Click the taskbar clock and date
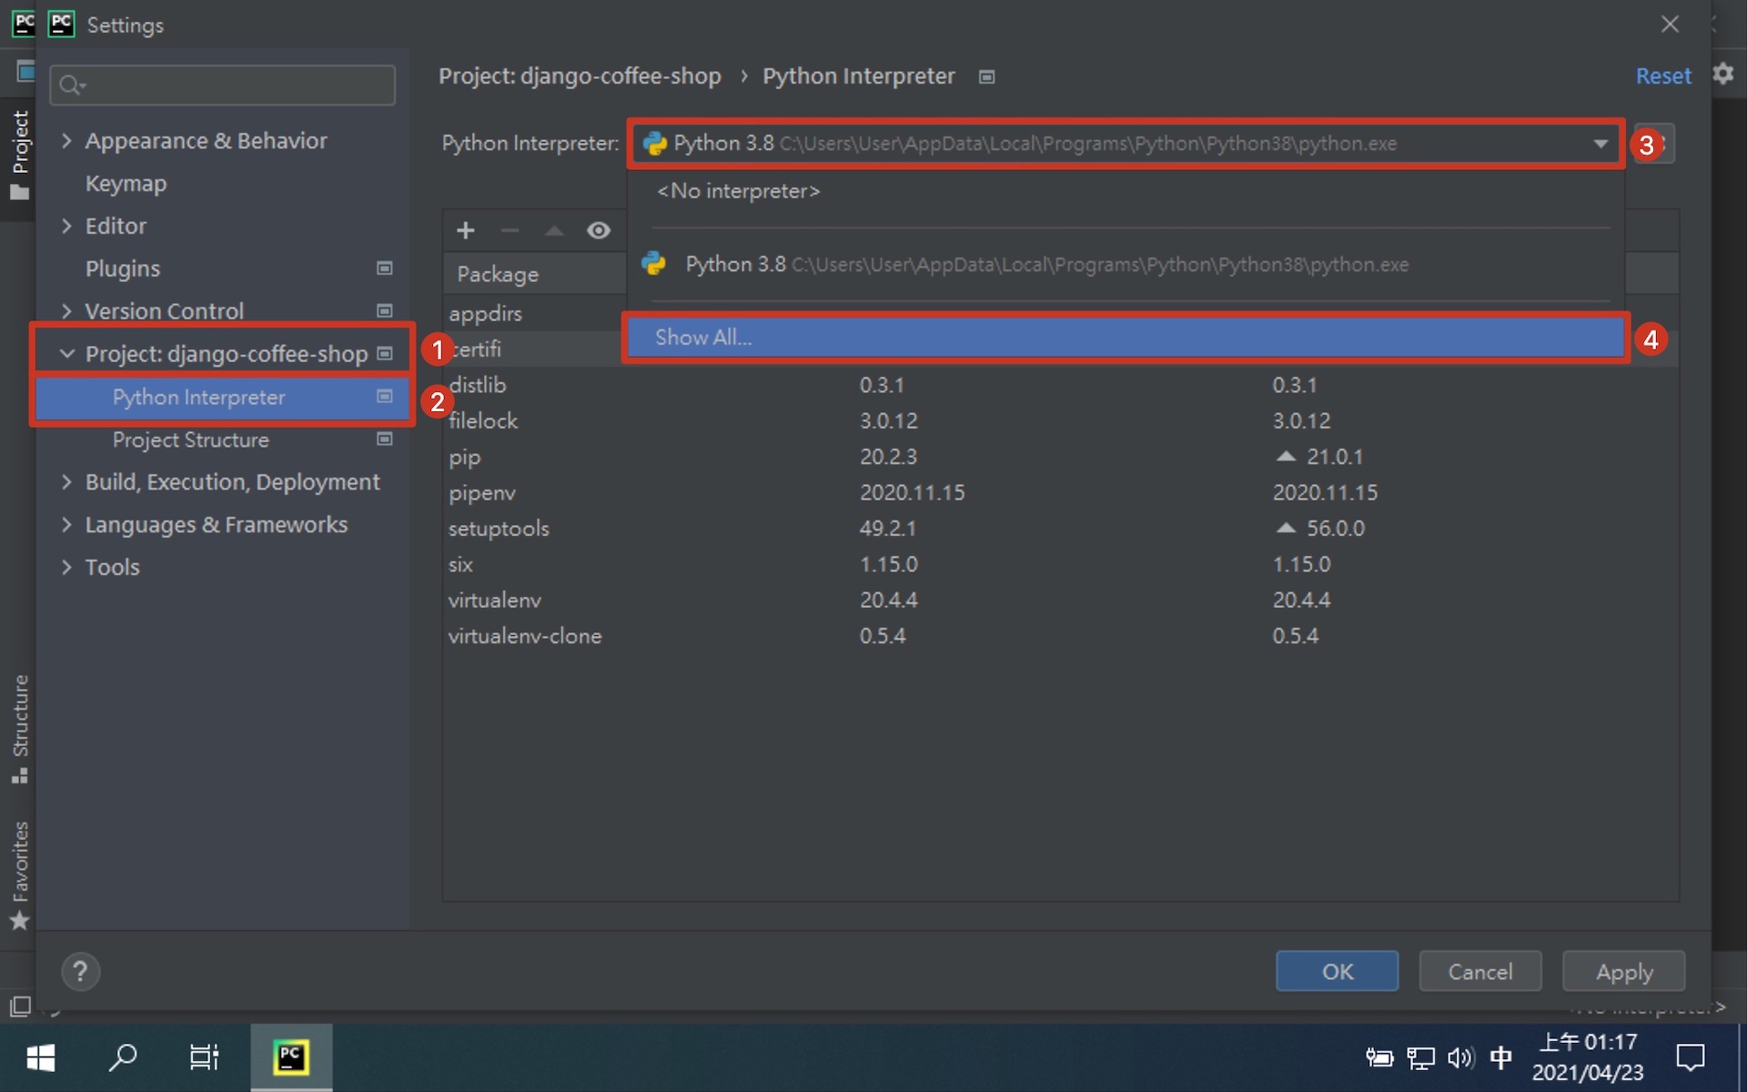The height and width of the screenshot is (1092, 1747). [1588, 1057]
